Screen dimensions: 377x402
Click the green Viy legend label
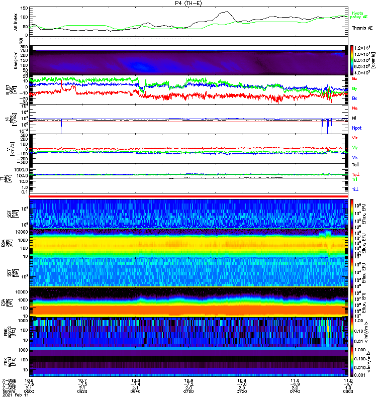click(x=355, y=148)
